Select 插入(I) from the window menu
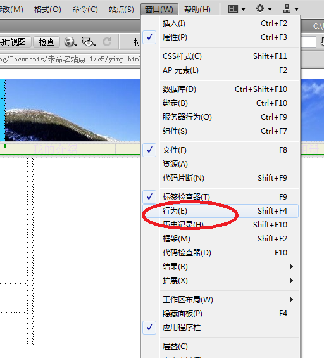This screenshot has height=358, width=324. 220,23
